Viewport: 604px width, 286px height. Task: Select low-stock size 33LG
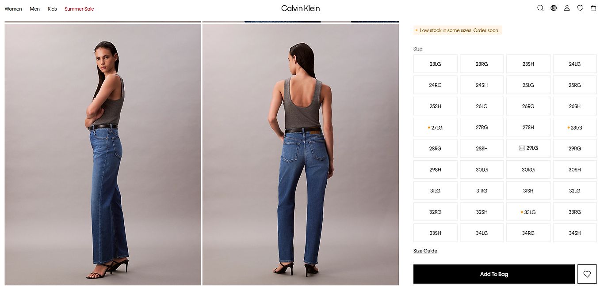[528, 212]
